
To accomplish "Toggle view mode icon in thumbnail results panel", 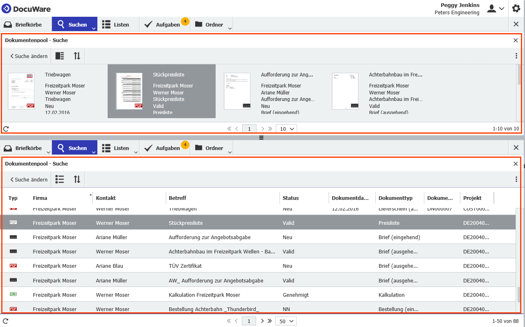I will click(60, 56).
